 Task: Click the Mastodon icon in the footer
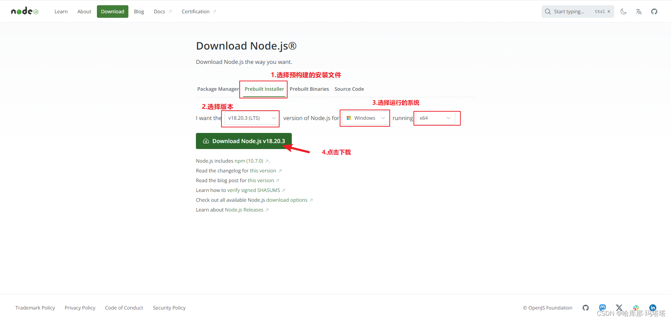(602, 307)
